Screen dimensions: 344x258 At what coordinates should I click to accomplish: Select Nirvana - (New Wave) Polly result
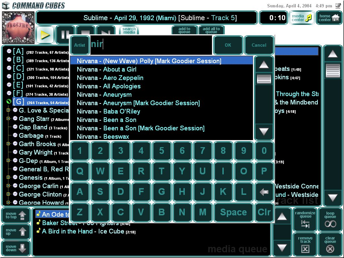coord(162,61)
